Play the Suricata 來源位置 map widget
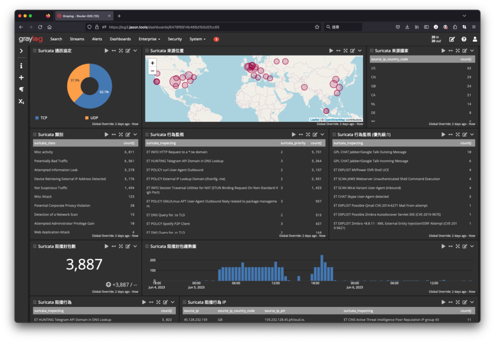 point(331,51)
